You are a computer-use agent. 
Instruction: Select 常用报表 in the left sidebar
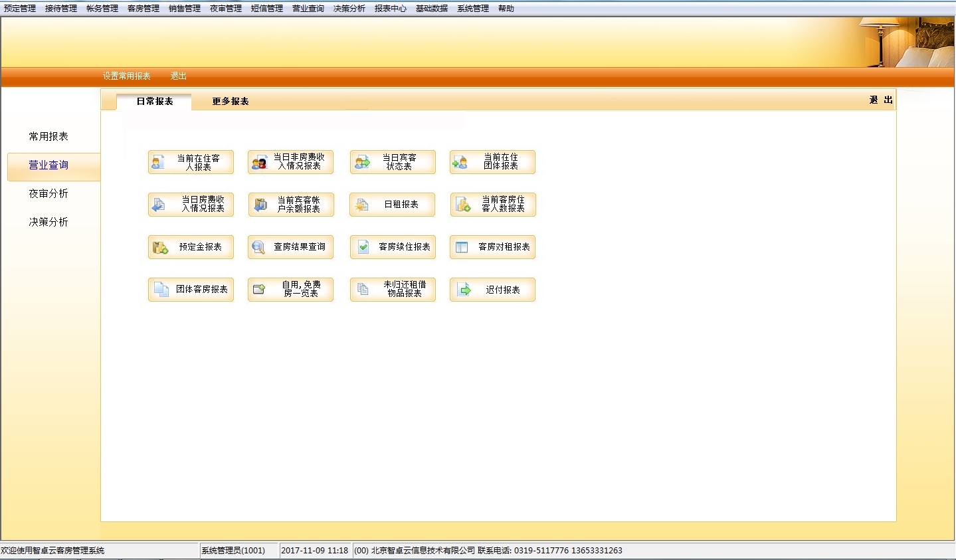tap(48, 137)
